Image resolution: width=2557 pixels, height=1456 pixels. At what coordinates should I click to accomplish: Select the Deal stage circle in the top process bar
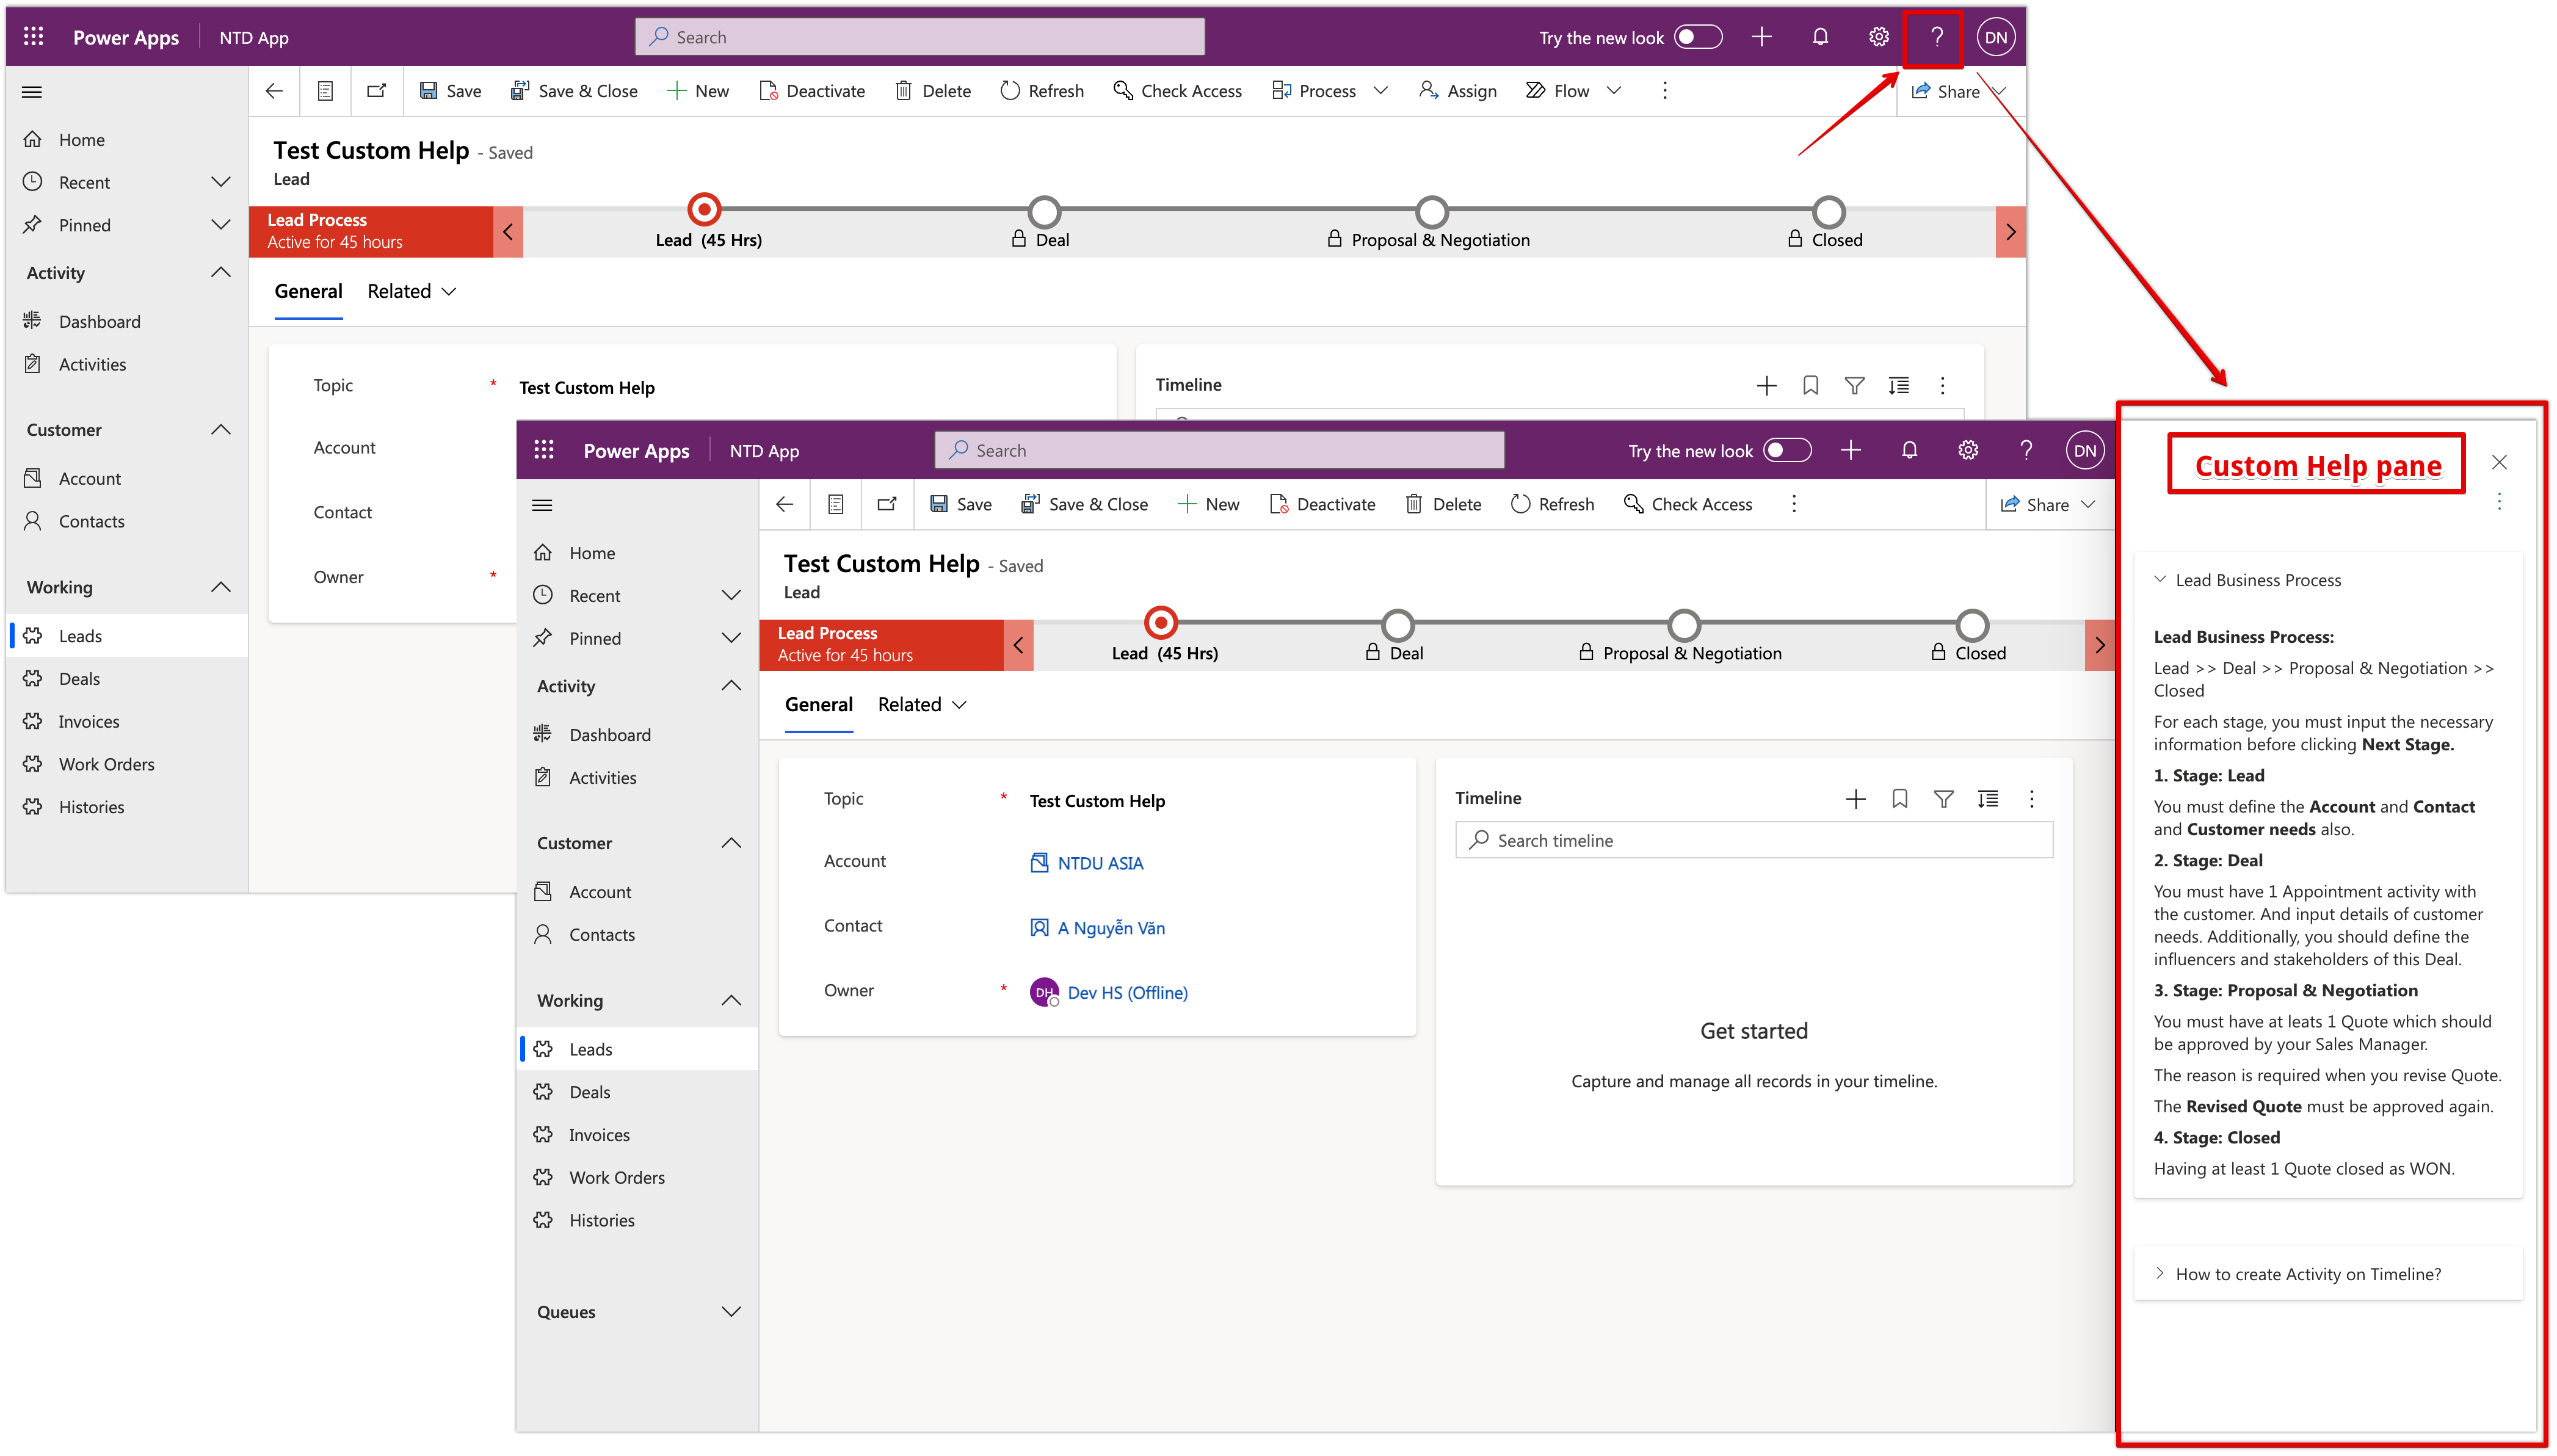coord(1044,212)
